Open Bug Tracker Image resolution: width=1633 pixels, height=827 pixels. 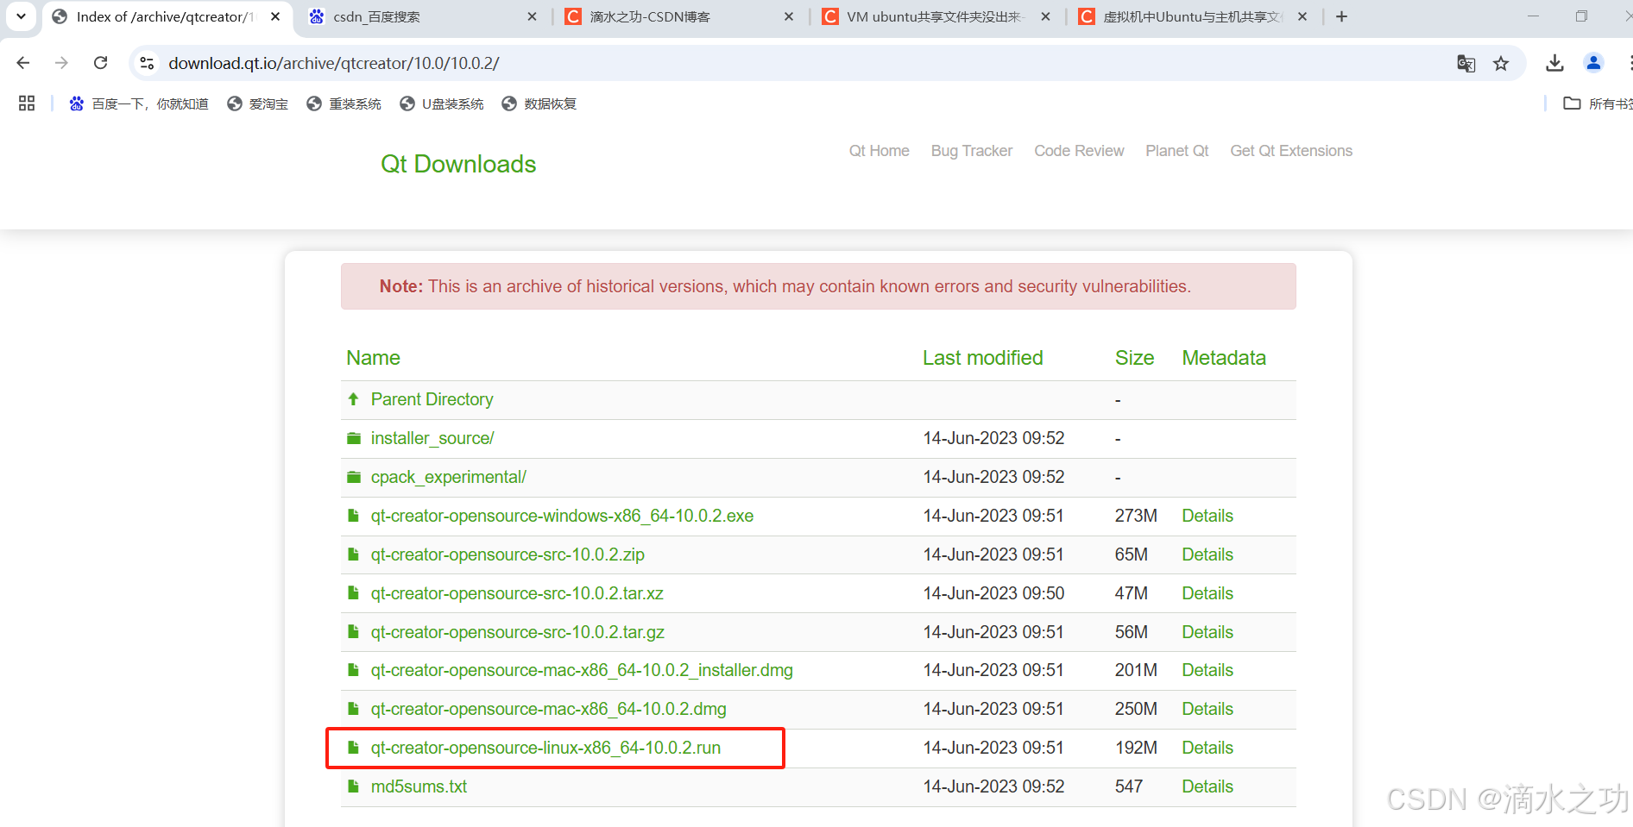971,151
